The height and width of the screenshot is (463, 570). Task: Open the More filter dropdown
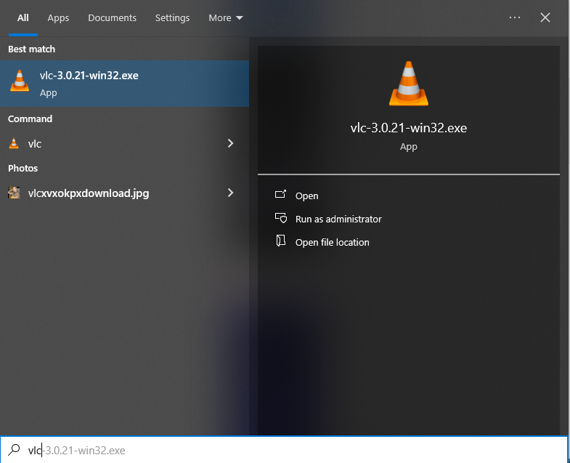pyautogui.click(x=225, y=18)
